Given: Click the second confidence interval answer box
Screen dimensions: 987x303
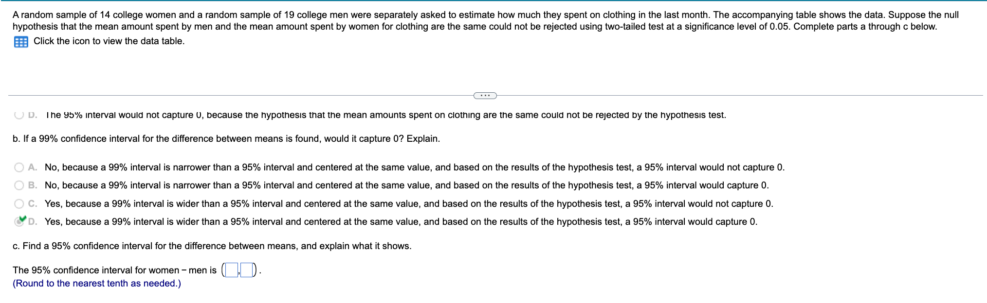Looking at the screenshot, I should click(x=247, y=270).
